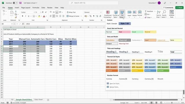Open the Fill dropdown
The width and height of the screenshot is (185, 104).
tap(147, 14)
